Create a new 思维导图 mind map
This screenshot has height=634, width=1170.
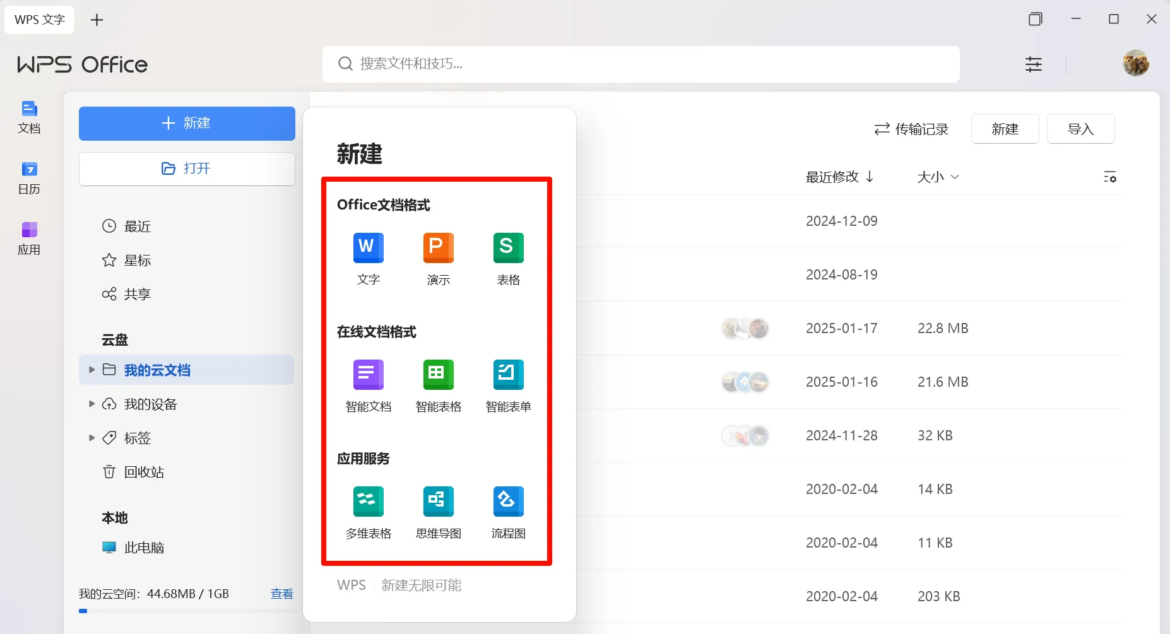click(438, 512)
